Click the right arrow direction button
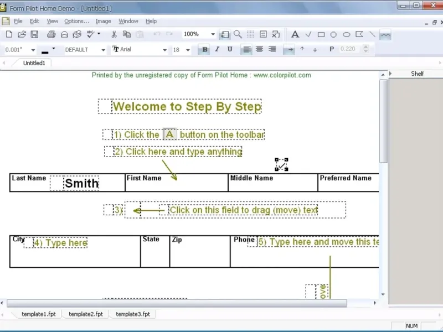443x332 pixels. click(289, 50)
